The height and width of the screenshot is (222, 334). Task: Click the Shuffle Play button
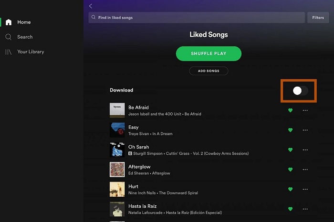209,53
